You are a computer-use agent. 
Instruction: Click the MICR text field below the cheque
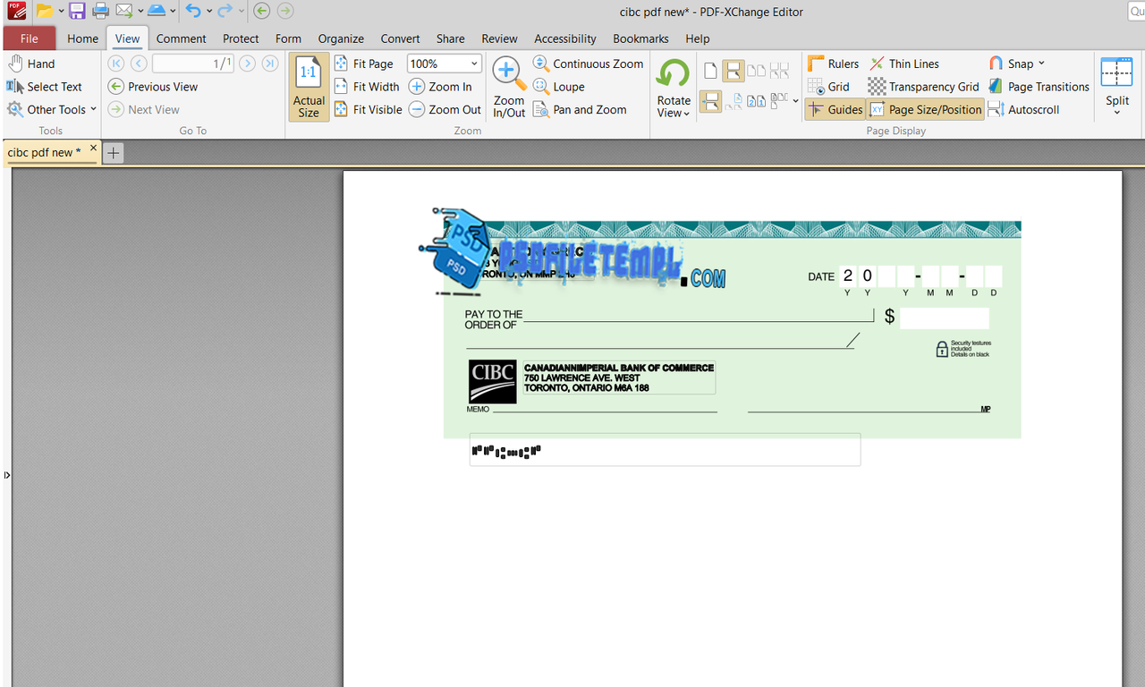coord(665,450)
